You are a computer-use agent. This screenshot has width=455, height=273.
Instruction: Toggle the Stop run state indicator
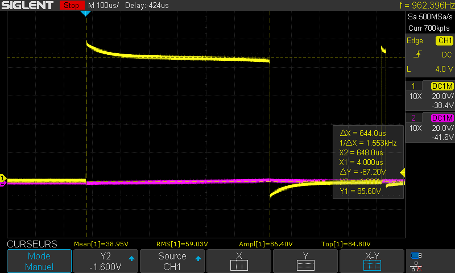point(70,5)
